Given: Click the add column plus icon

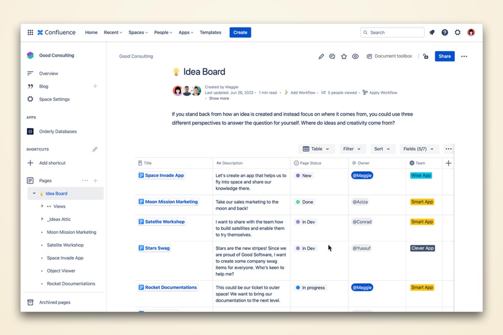Looking at the screenshot, I should [x=449, y=163].
